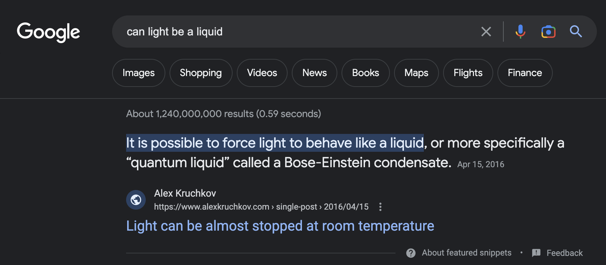Filter results by Shopping
Viewport: 606px width, 265px height.
pyautogui.click(x=201, y=73)
